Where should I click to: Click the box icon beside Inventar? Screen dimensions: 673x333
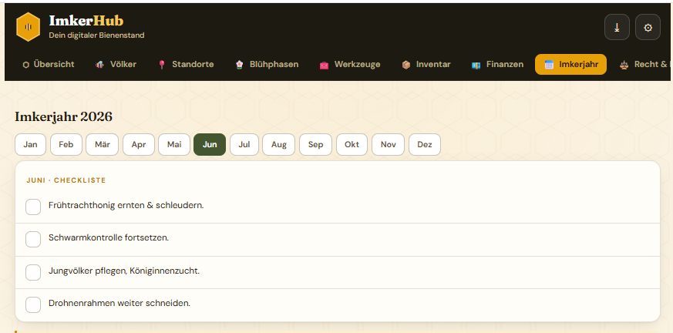[x=405, y=65]
